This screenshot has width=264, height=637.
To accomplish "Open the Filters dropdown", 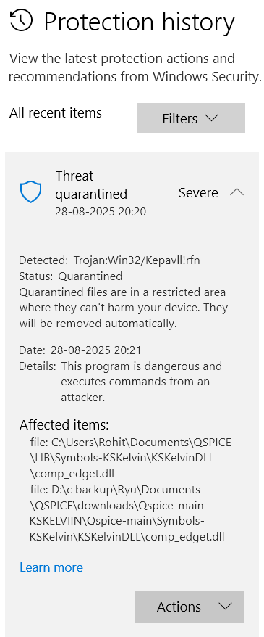I will coord(191,118).
